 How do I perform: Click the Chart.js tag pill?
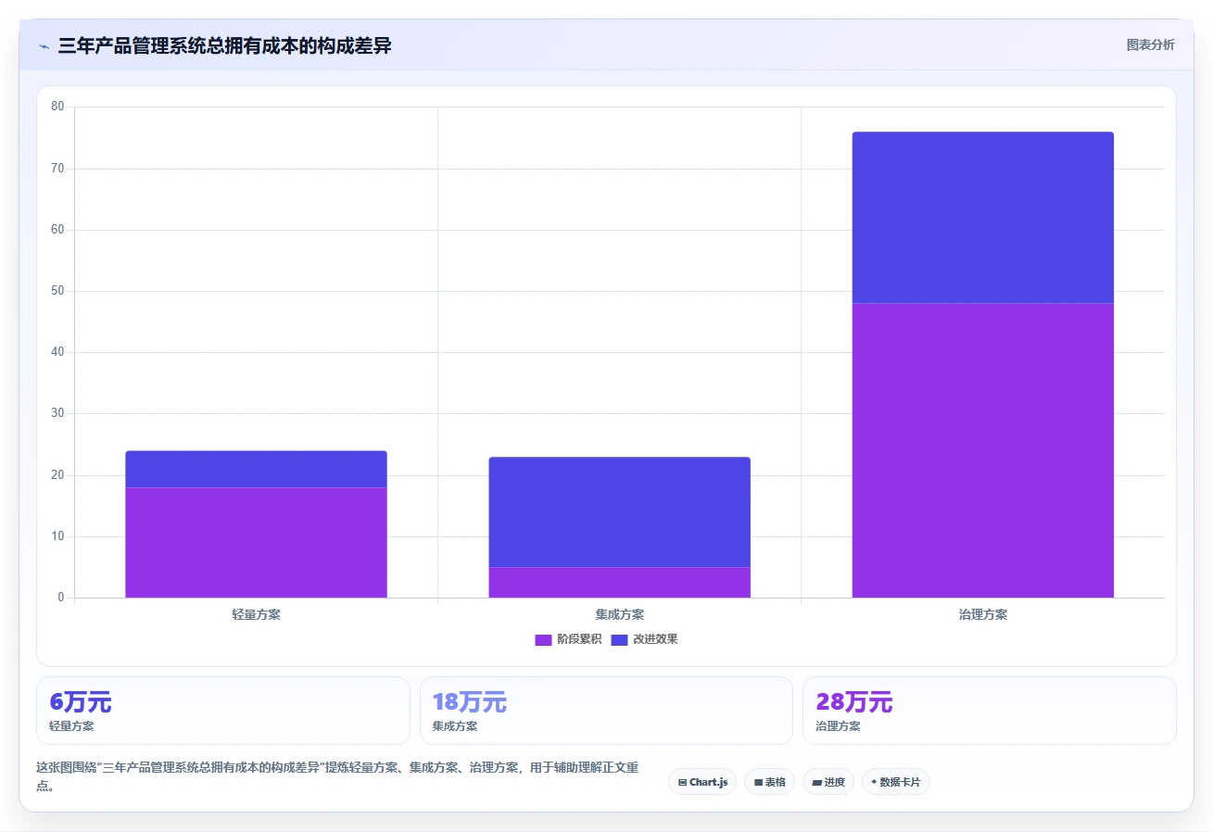tap(702, 782)
